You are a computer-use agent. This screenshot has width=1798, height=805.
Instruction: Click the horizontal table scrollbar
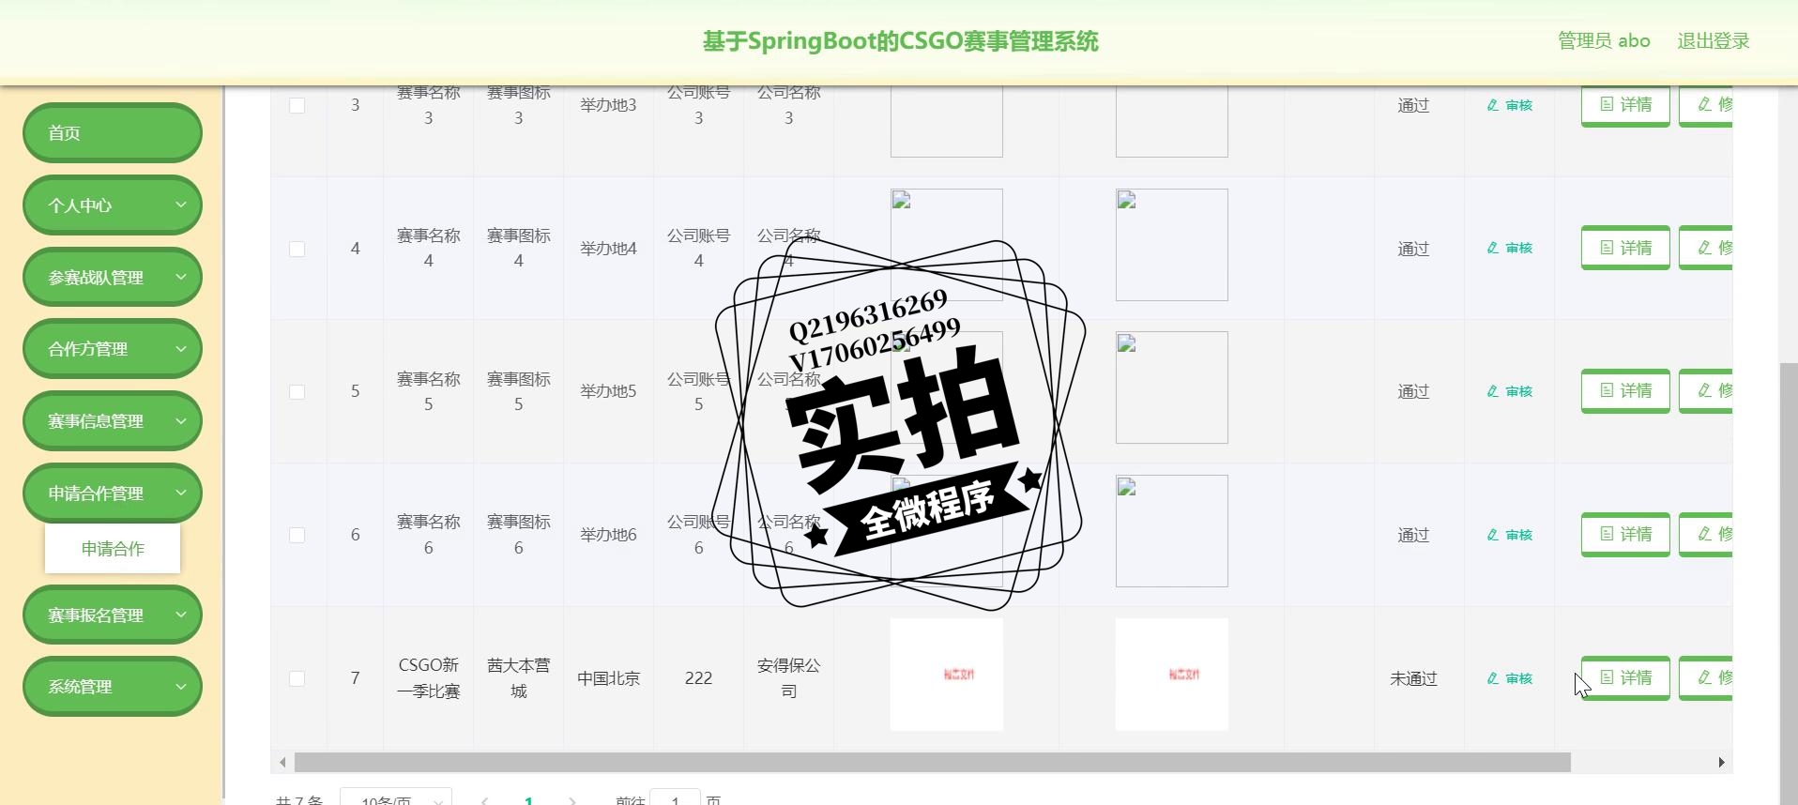pyautogui.click(x=933, y=762)
